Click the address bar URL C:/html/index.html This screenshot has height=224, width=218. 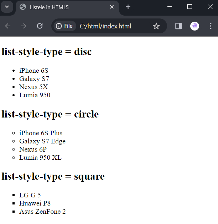click(x=105, y=26)
